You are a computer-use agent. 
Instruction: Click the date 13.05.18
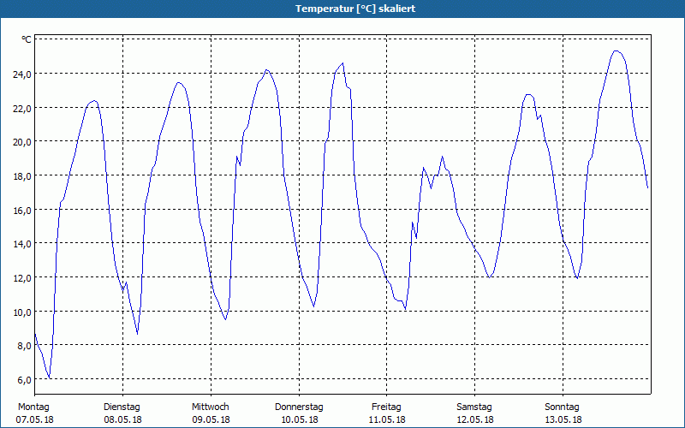[563, 419]
